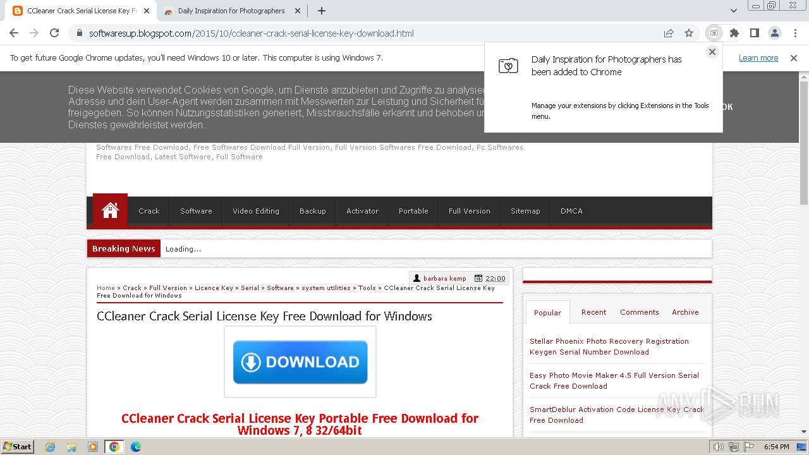Open Stellar Phoenix Photo Recovery article link

609,346
